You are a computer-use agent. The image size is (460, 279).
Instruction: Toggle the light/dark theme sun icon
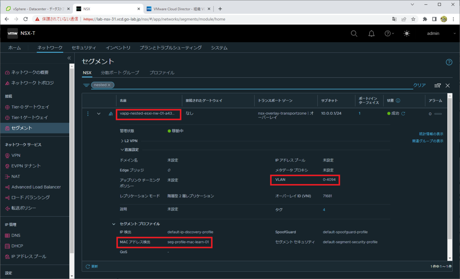coord(407,34)
